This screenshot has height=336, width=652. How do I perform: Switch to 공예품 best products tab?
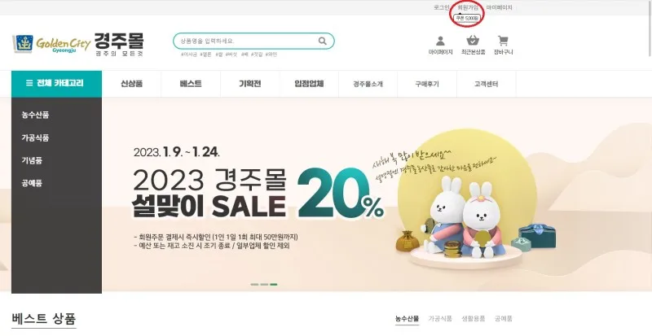[503, 319]
